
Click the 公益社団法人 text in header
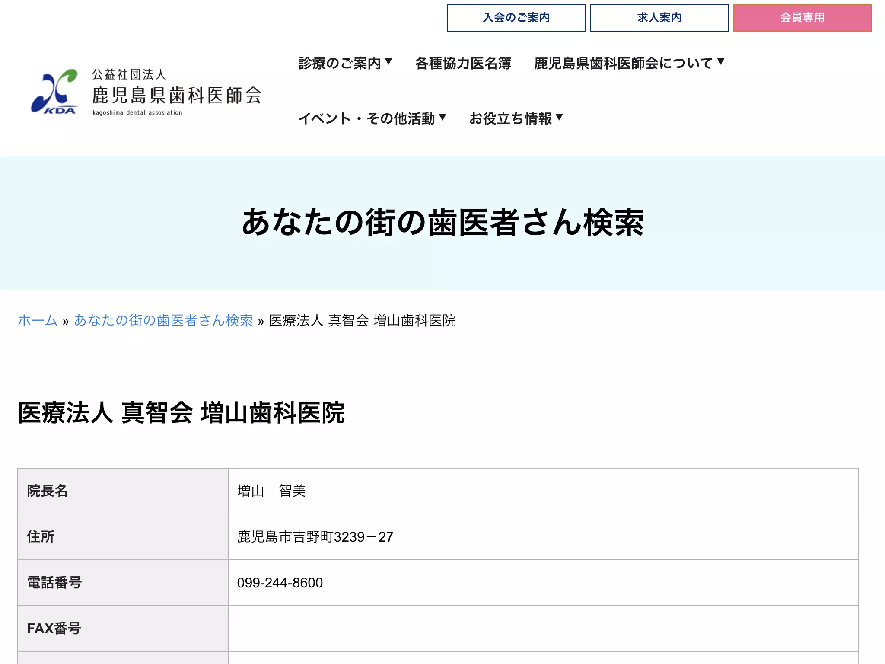(x=129, y=74)
